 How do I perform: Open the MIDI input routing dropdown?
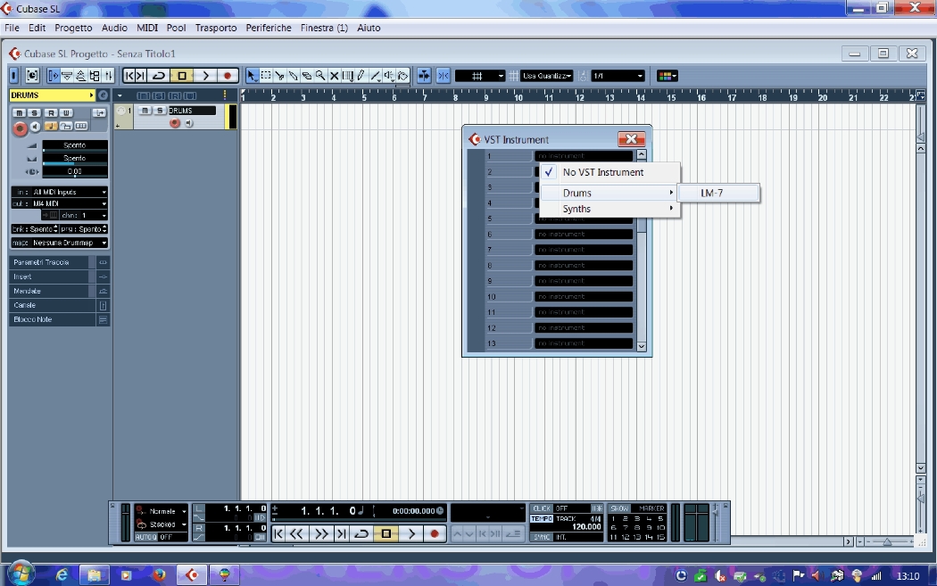(59, 192)
